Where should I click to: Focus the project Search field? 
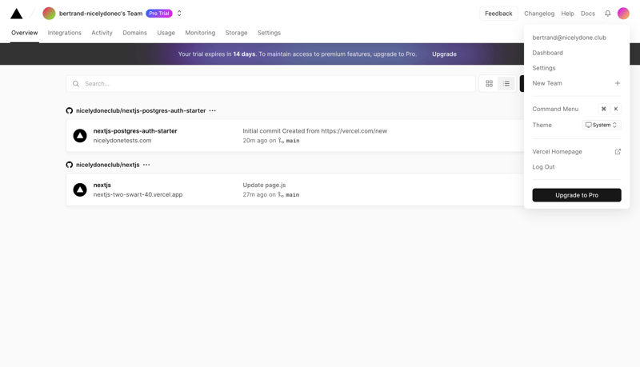[x=270, y=84]
